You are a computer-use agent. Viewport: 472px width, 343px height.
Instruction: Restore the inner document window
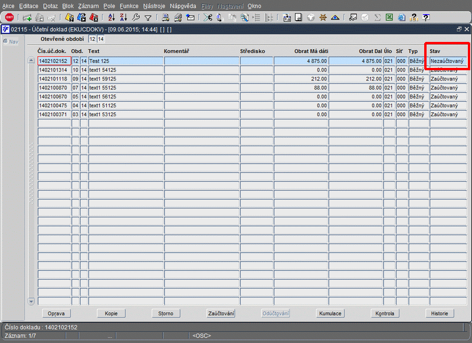[x=459, y=29]
